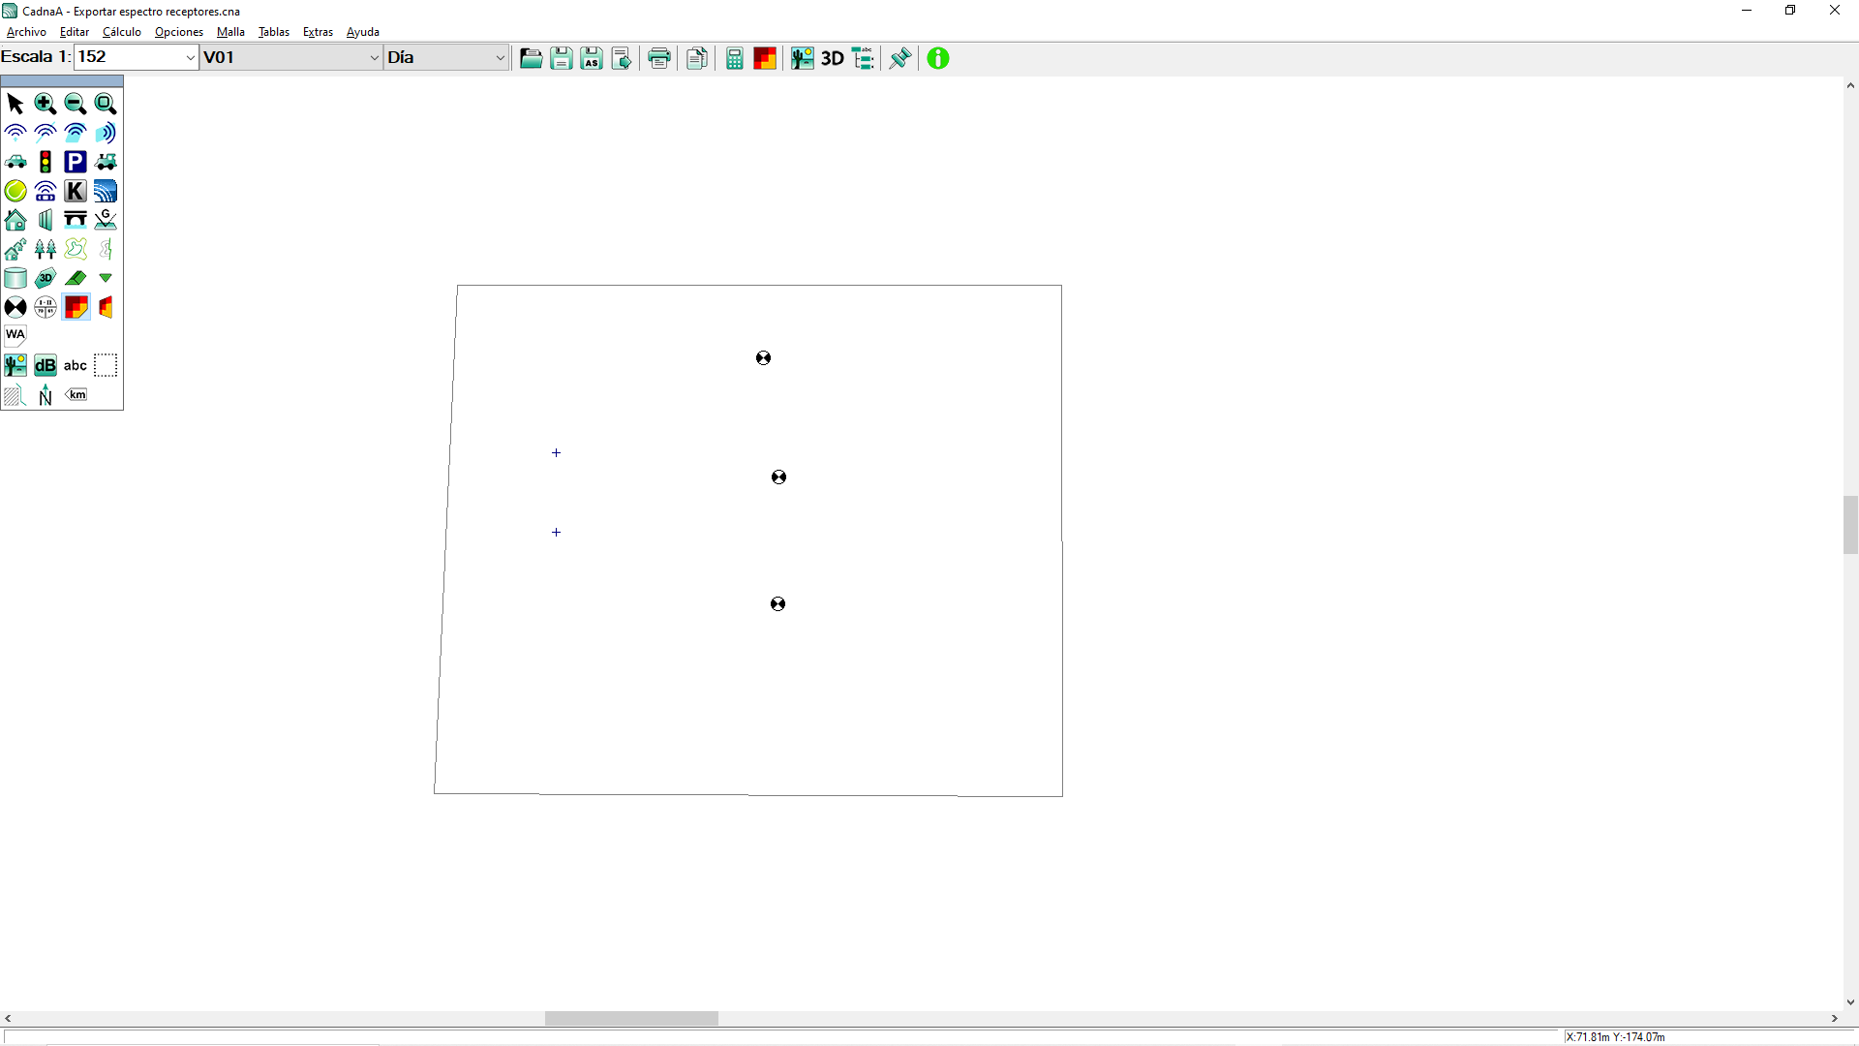Click the printer icon
Screen dimensions: 1859x1046
pyautogui.click(x=659, y=58)
